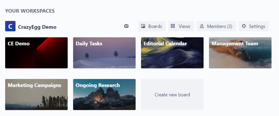Click the gear icon in Settings

point(244,26)
